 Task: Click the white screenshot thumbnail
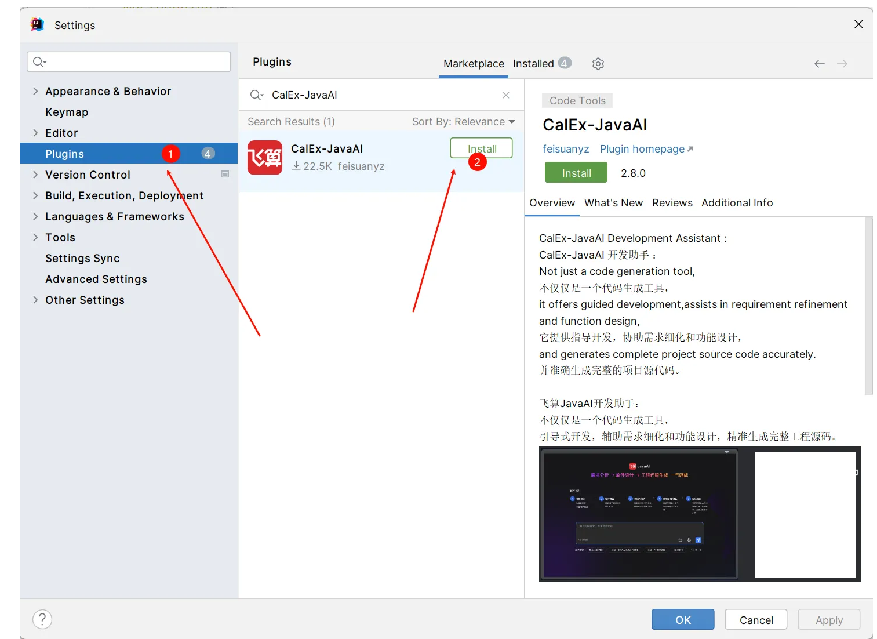coord(806,515)
